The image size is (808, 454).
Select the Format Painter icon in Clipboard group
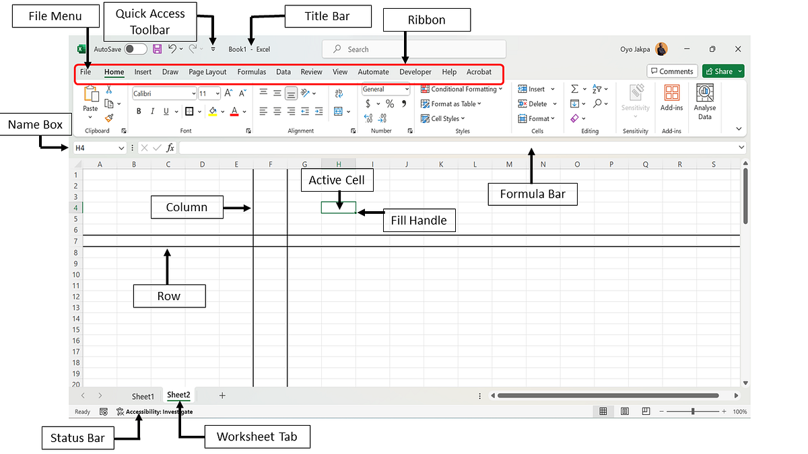click(108, 119)
